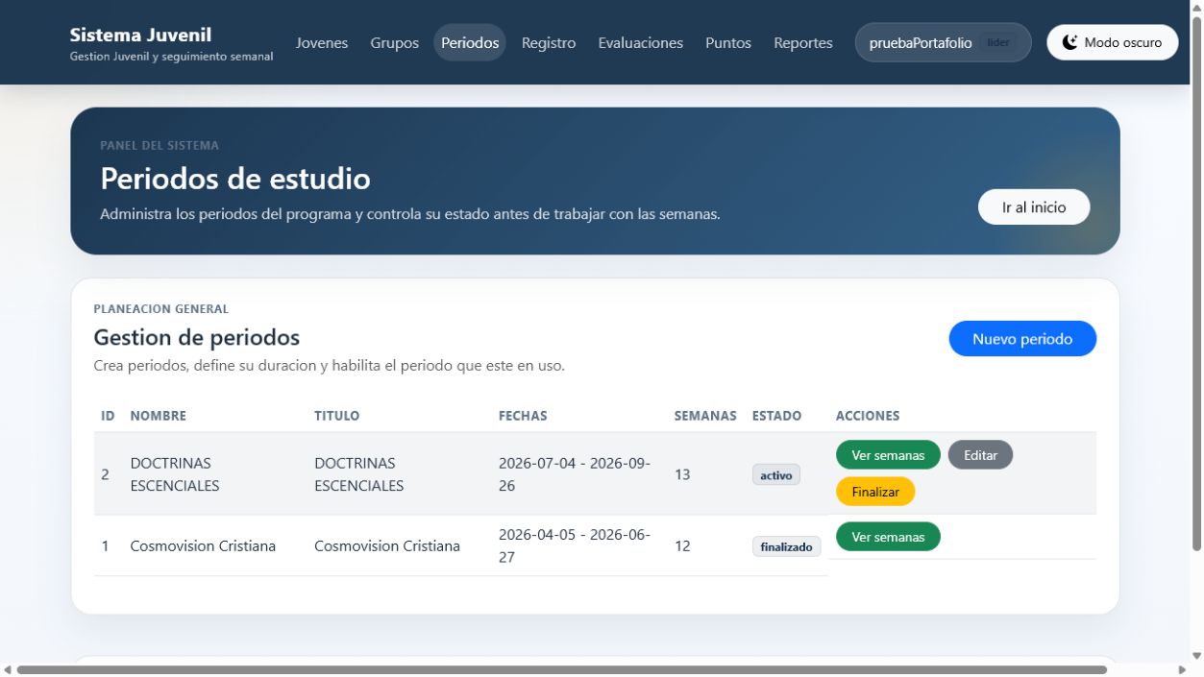Click the SEMANAS column header
The width and height of the screenshot is (1204, 677).
705,416
